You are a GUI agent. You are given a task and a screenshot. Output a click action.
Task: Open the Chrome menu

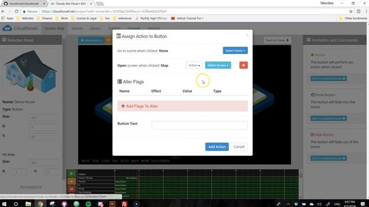(366, 11)
